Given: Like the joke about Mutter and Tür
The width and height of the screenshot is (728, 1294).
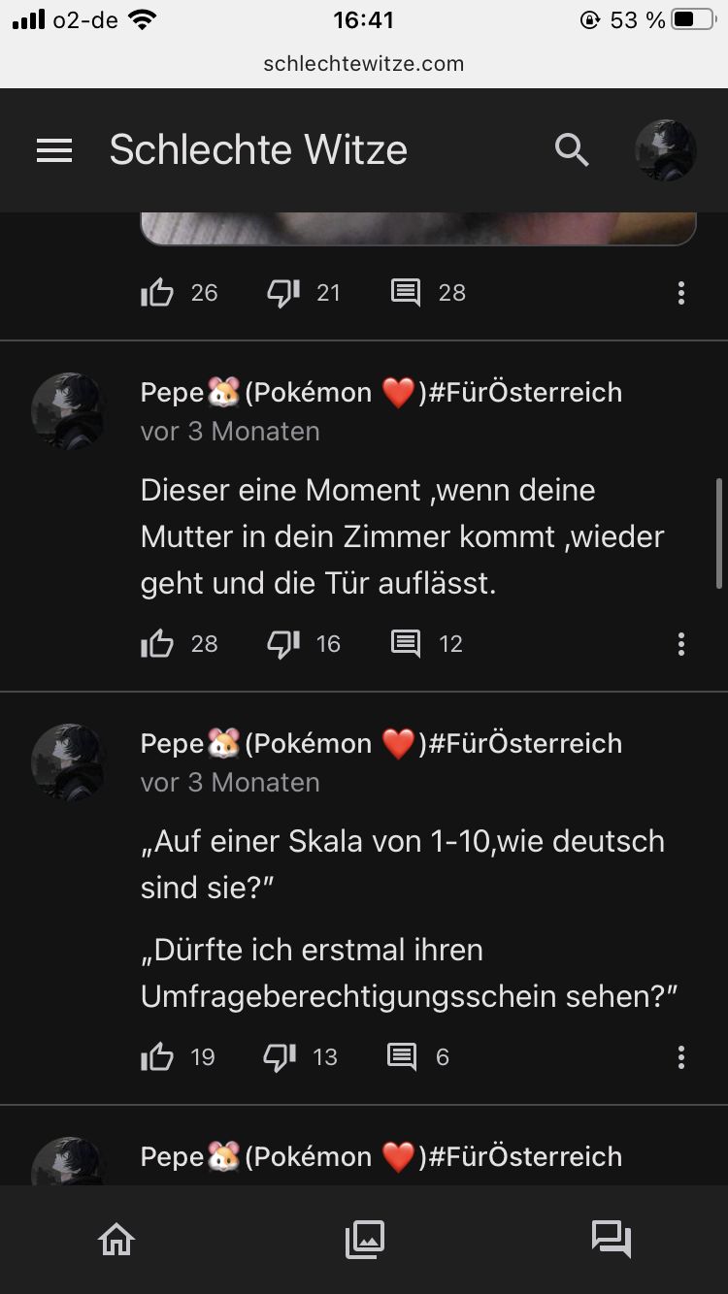Looking at the screenshot, I should tap(157, 644).
